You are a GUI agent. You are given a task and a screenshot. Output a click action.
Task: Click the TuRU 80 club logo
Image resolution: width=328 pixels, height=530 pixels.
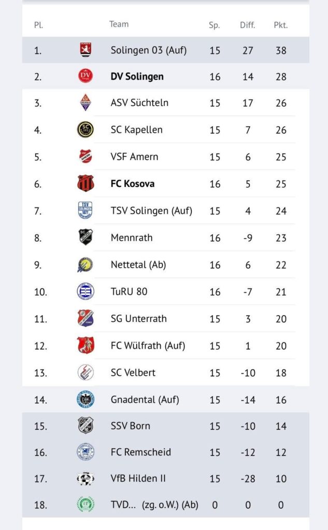(85, 291)
